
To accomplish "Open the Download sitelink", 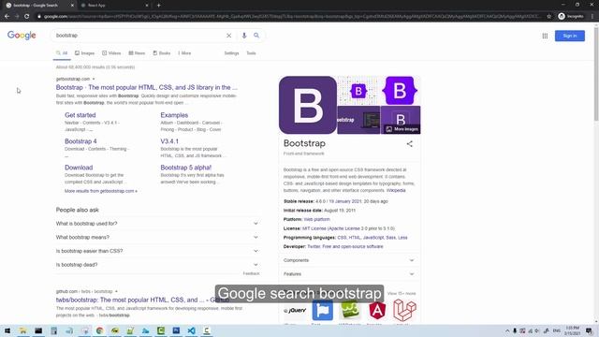I will click(x=79, y=168).
